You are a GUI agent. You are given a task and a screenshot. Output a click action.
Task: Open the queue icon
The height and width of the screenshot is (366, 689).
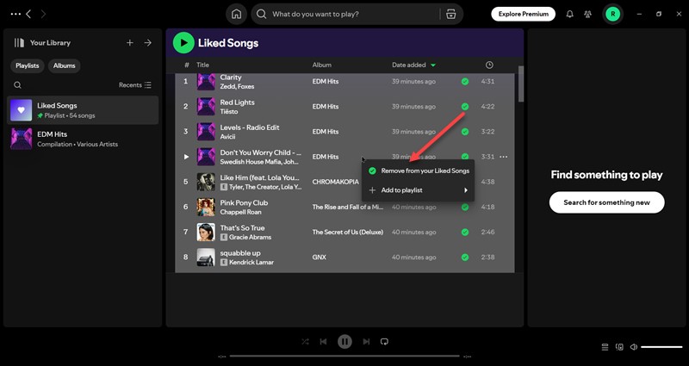605,347
